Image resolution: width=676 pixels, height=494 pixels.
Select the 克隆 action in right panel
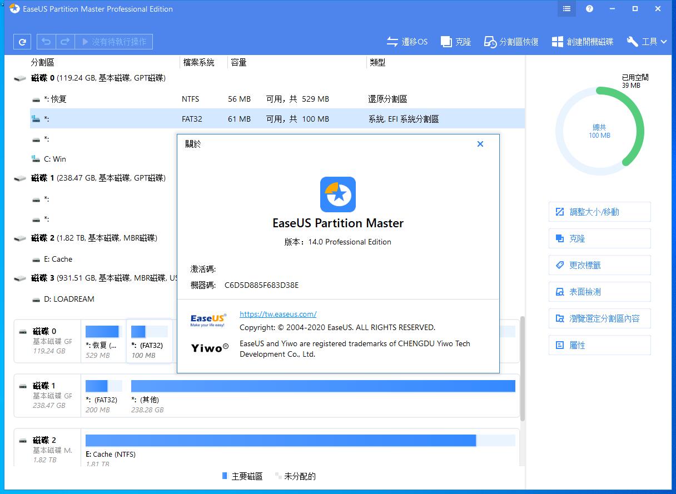click(599, 238)
